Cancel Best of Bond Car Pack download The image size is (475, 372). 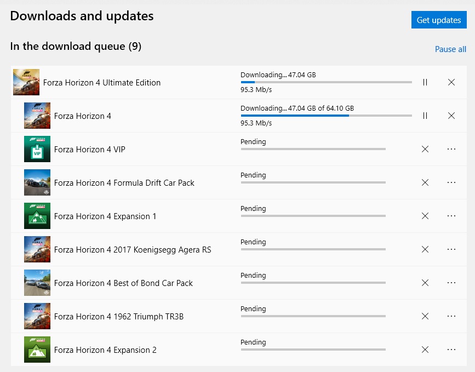(x=425, y=283)
